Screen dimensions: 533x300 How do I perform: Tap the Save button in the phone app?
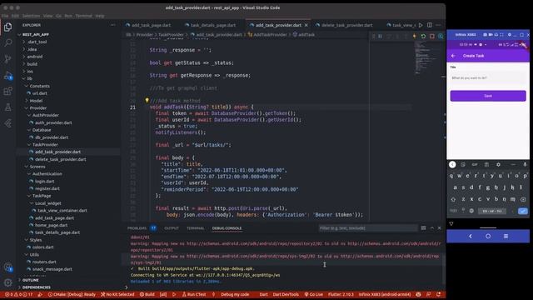coord(488,96)
